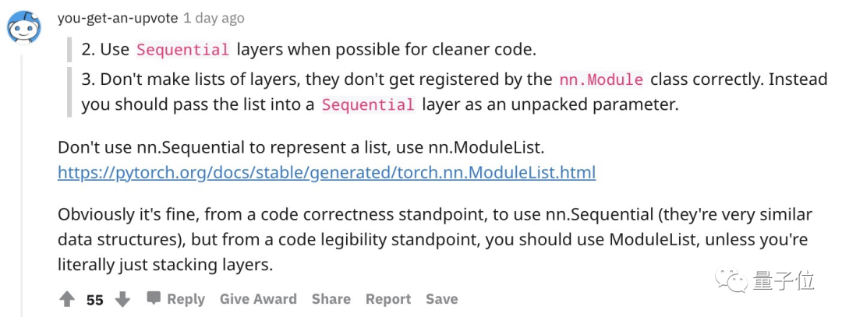Screen dimensions: 842x317
Task: Click the nn.Module inline code
Action: [x=601, y=79]
